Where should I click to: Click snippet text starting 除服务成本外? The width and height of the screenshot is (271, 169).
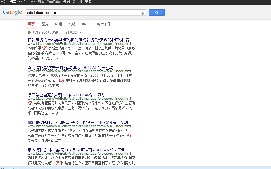81,161
